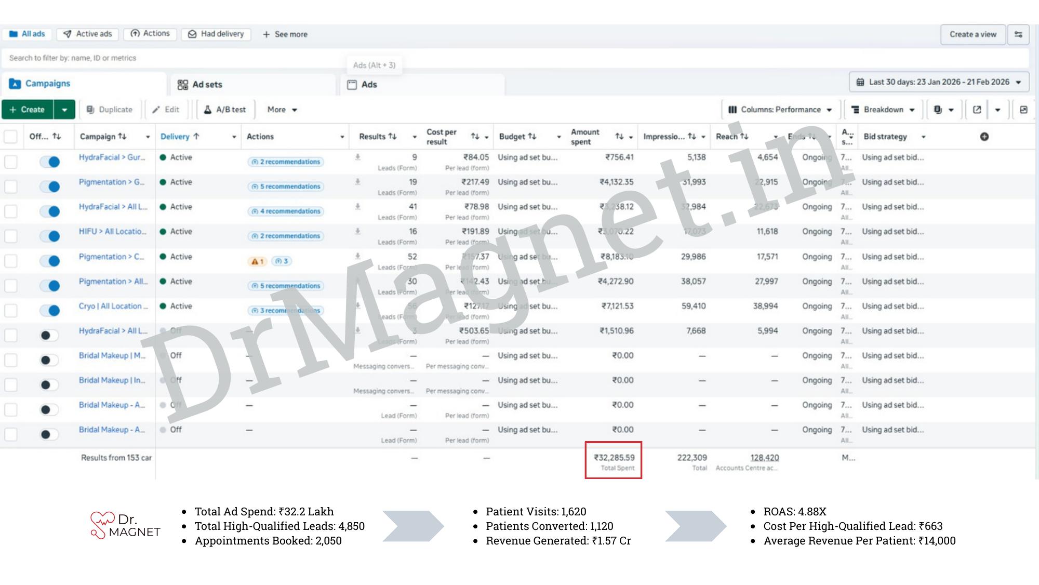This screenshot has width=1039, height=585.
Task: Sort by the Off/On column arrows
Action: click(x=57, y=137)
